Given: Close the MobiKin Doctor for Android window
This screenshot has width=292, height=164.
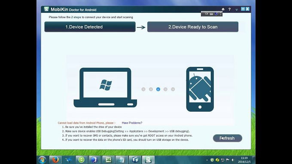Looking at the screenshot, I should coord(247,9).
